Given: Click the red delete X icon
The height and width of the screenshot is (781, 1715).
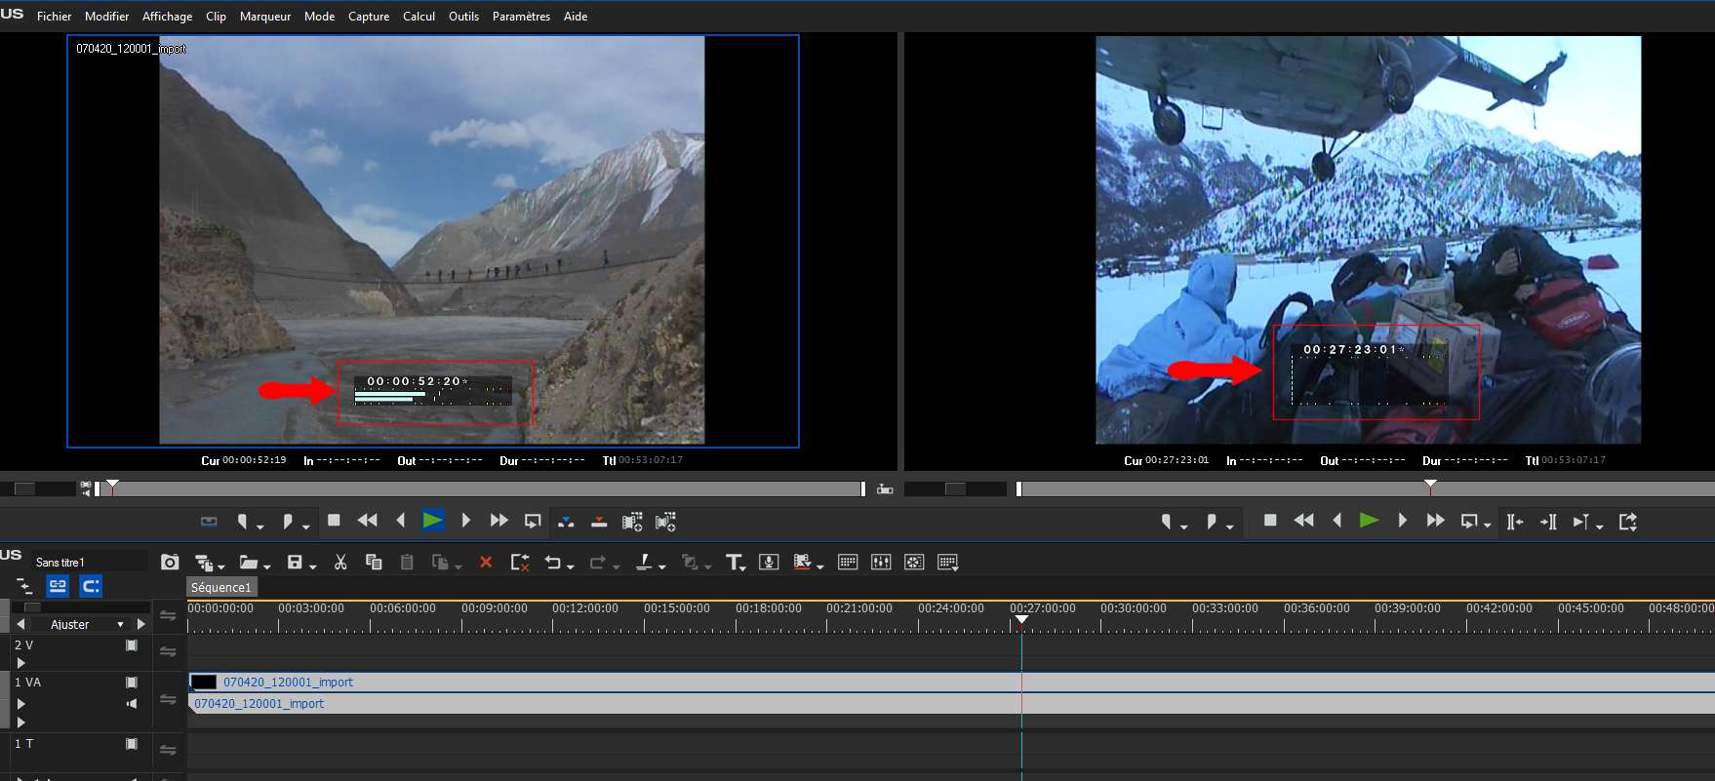Looking at the screenshot, I should (486, 563).
